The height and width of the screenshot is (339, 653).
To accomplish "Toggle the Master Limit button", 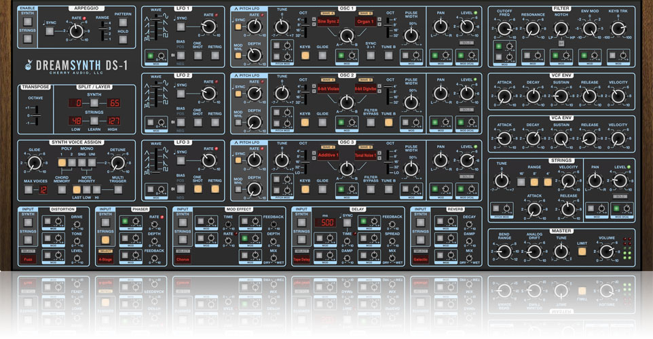I will (582, 252).
